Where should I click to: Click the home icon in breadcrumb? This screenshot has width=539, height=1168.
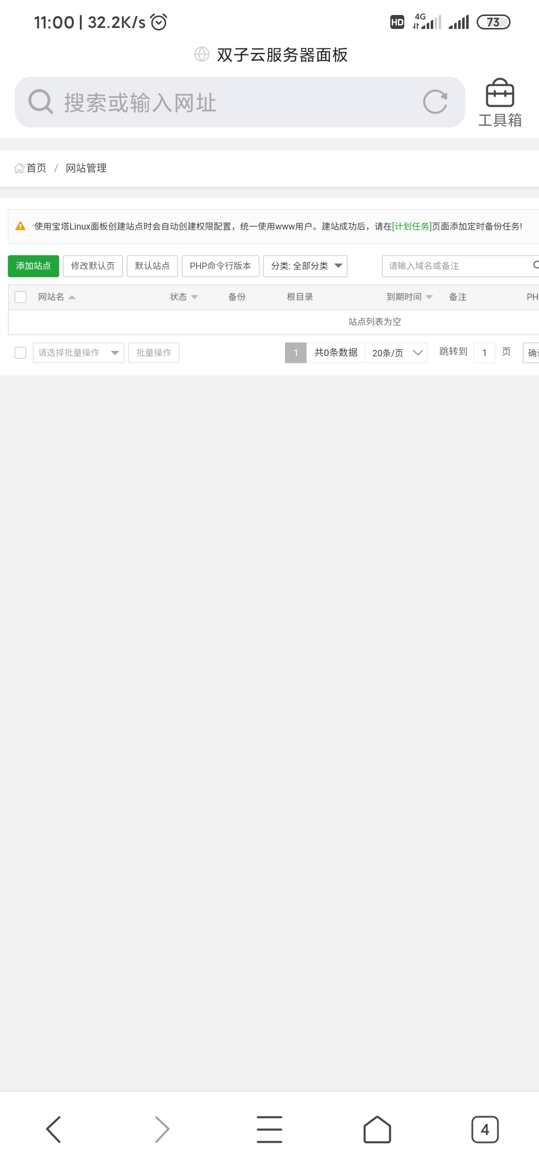[x=19, y=168]
